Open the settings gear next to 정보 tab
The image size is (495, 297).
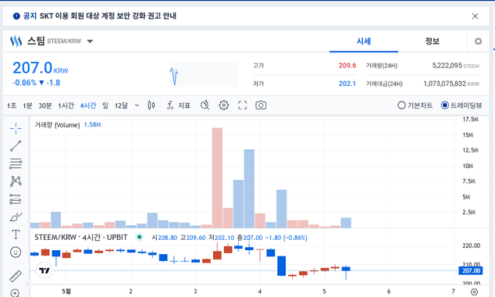(479, 41)
